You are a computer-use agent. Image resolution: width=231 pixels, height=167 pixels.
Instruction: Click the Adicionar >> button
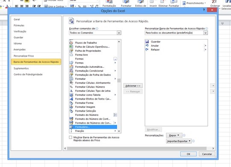133,86
